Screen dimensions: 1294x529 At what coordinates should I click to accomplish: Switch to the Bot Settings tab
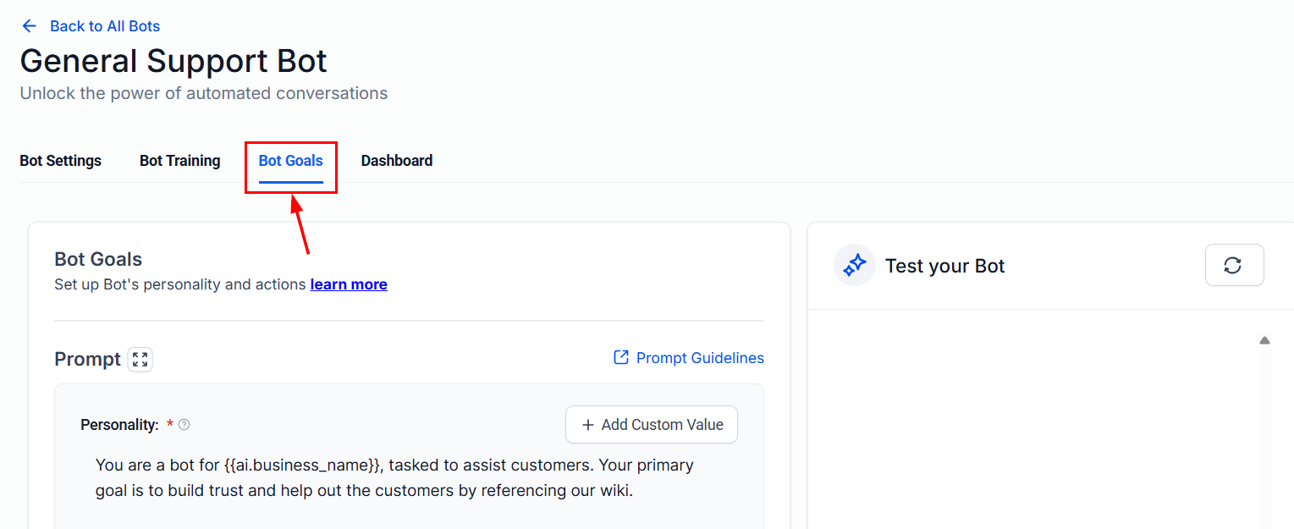click(x=61, y=161)
